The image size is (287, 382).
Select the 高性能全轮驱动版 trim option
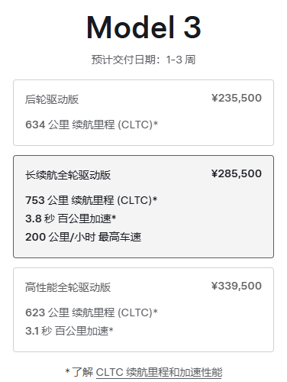[x=143, y=309]
